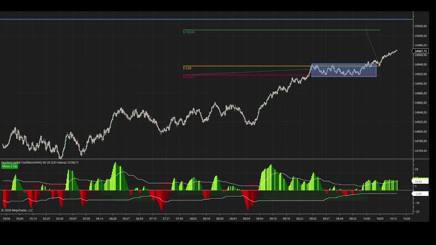Select the $150,00 profit target label

pos(189,32)
